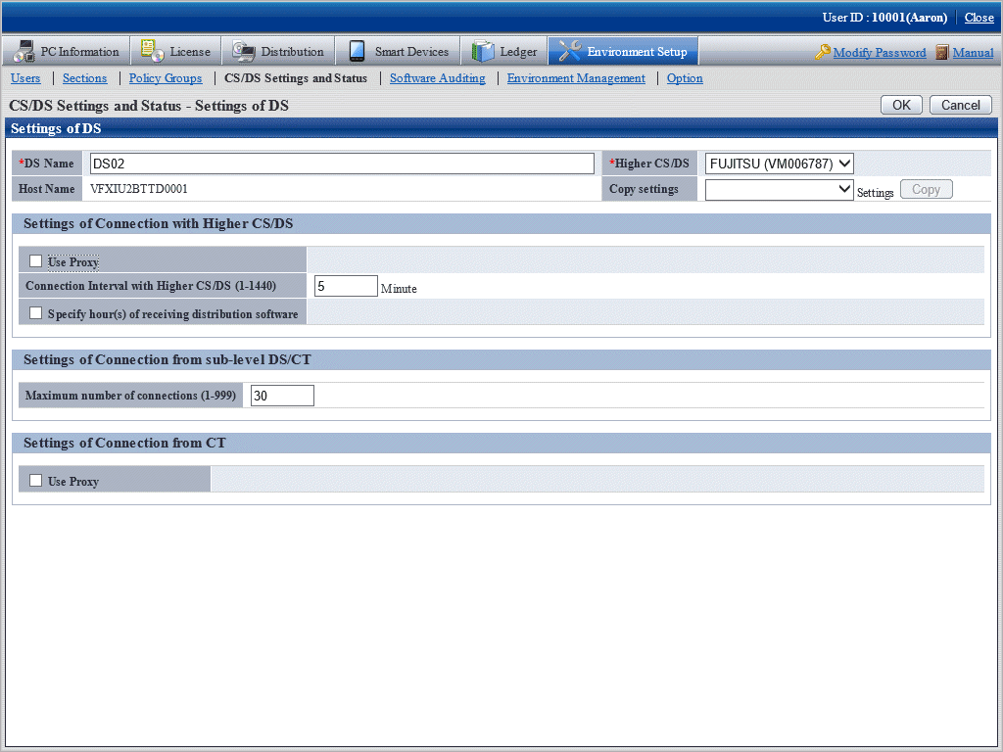
Task: Click the DS Name input field
Action: click(x=342, y=164)
